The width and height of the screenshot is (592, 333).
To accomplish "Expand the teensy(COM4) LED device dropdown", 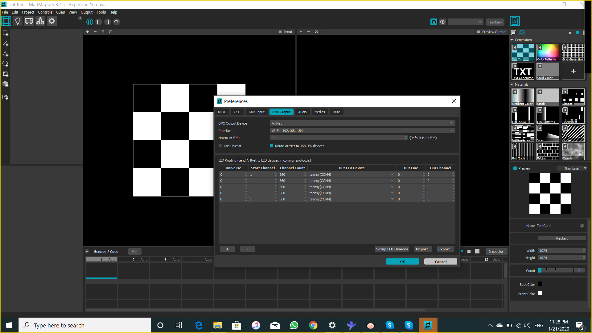I will click(392, 175).
